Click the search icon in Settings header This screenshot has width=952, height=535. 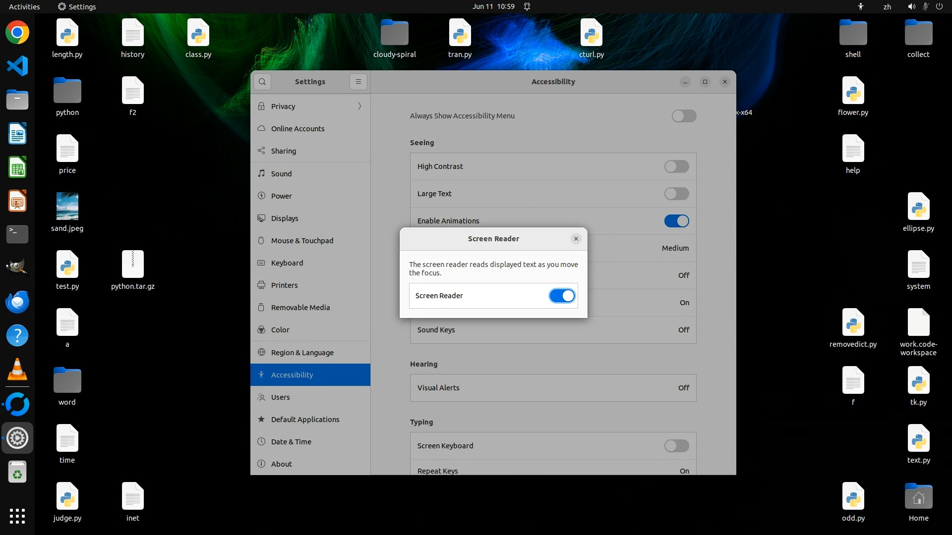coord(262,82)
